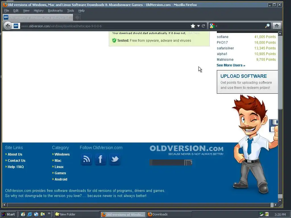This screenshot has height=218, width=291.
Task: Select the Old versions of Windows tab
Action: click(x=38, y=17)
